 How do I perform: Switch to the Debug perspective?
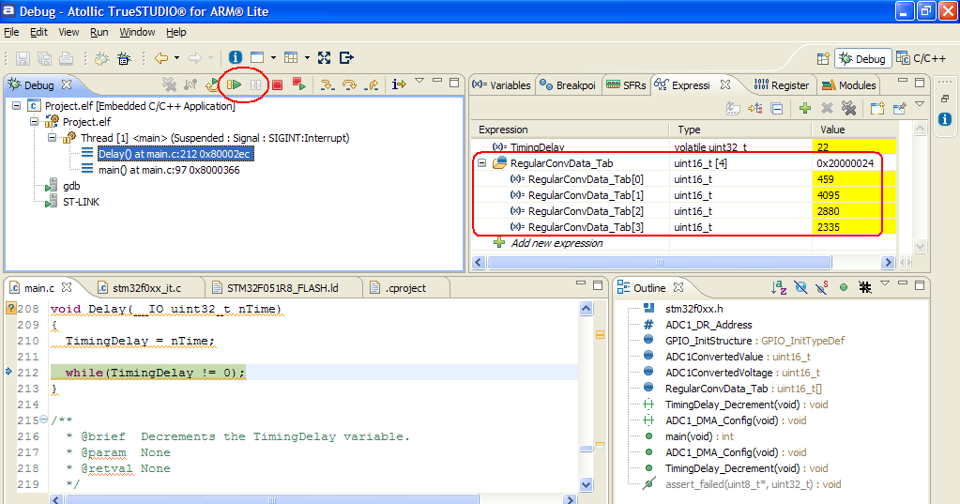coord(862,59)
